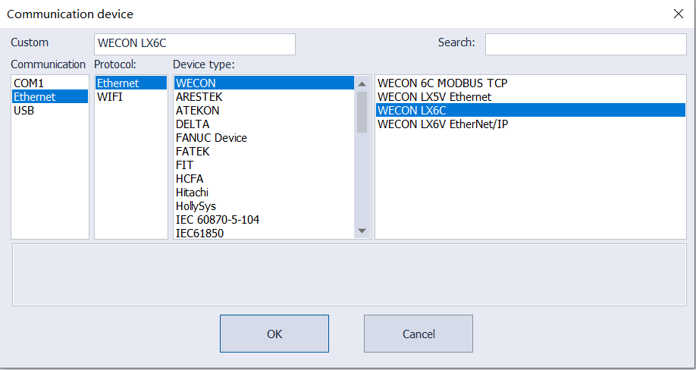Select DELTA device type

(264, 124)
